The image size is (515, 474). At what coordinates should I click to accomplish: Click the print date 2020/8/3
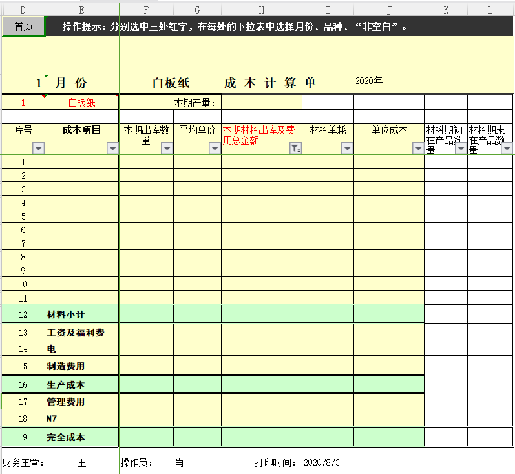tap(322, 462)
